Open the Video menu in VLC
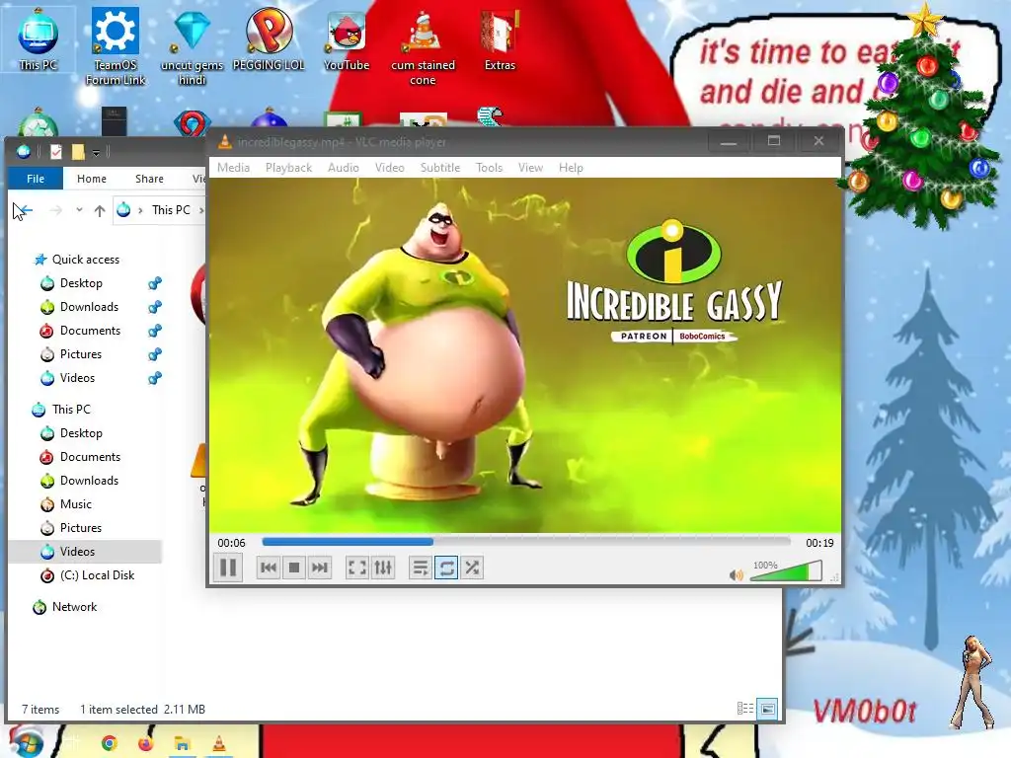This screenshot has width=1011, height=758. point(390,168)
